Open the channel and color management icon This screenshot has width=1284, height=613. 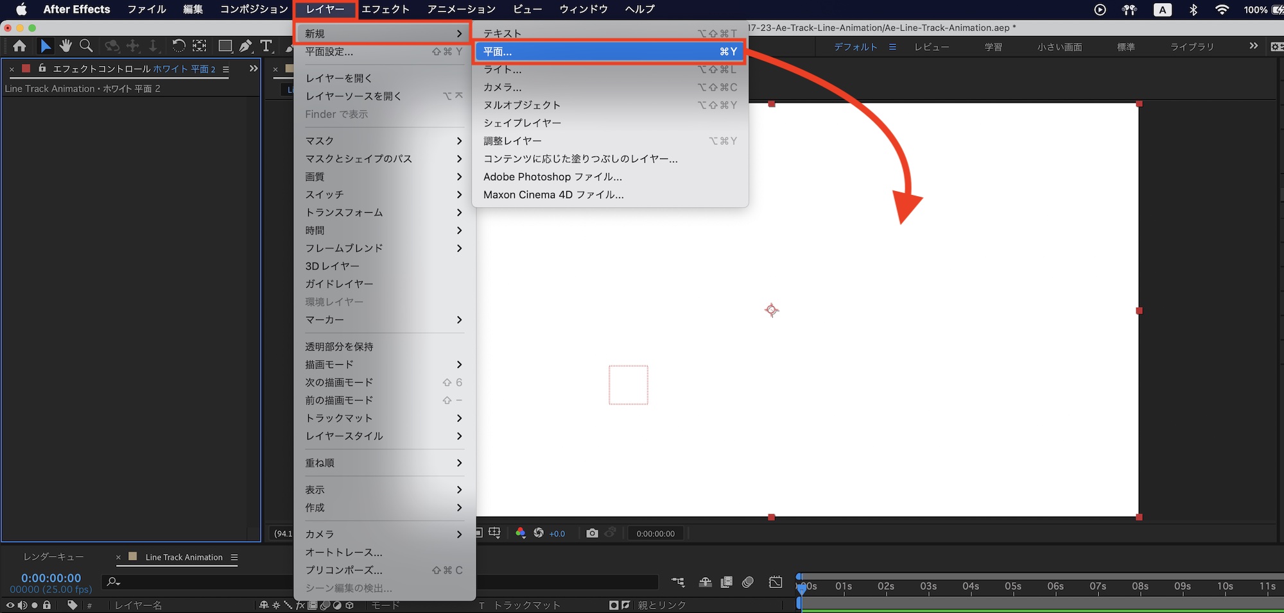[520, 533]
